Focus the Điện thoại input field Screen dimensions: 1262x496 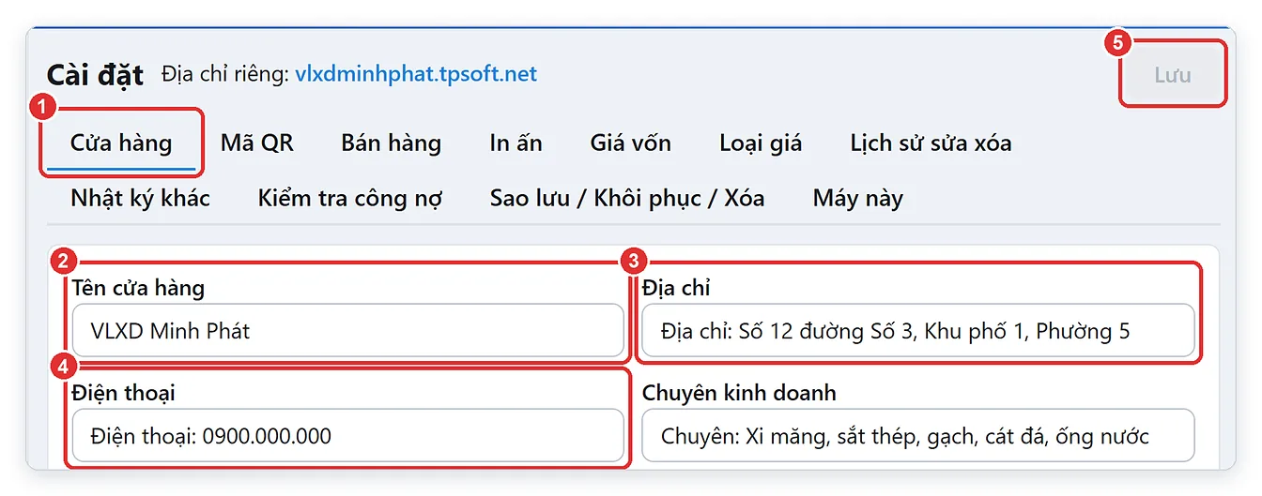click(x=348, y=435)
